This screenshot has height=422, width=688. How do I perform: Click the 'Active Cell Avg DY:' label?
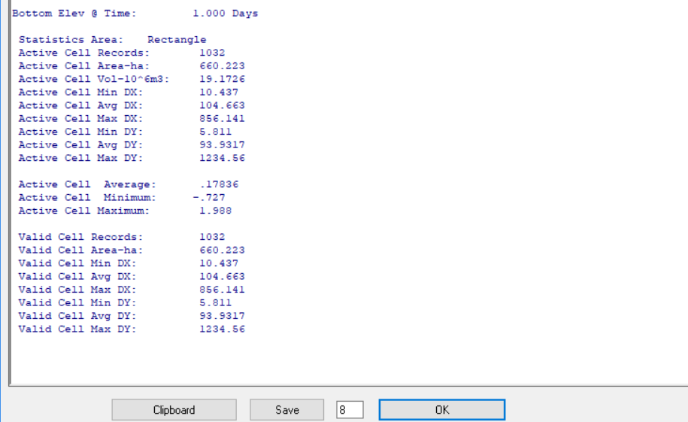coord(80,145)
